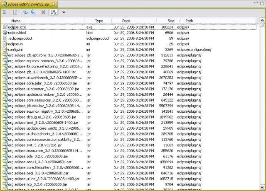Image resolution: width=266 pixels, height=191 pixels.
Task: Click the size value 180224
Action: (x=167, y=27)
